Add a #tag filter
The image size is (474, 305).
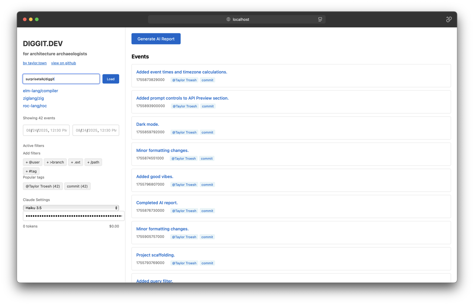click(31, 171)
